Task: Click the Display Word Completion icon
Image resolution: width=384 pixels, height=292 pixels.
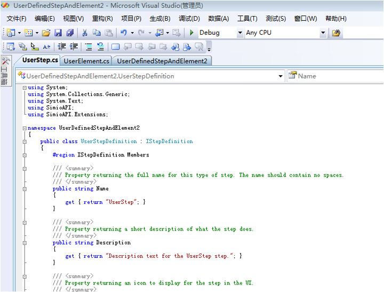Action: pos(46,46)
